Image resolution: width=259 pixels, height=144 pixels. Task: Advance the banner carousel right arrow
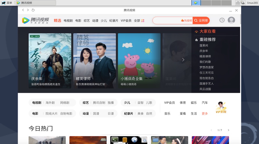pyautogui.click(x=183, y=60)
